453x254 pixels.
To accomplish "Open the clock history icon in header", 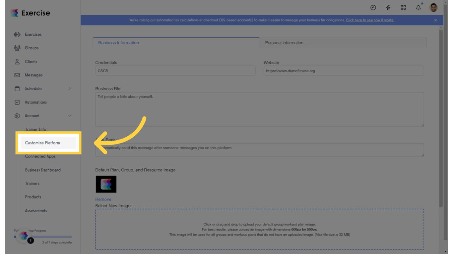I will (373, 7).
